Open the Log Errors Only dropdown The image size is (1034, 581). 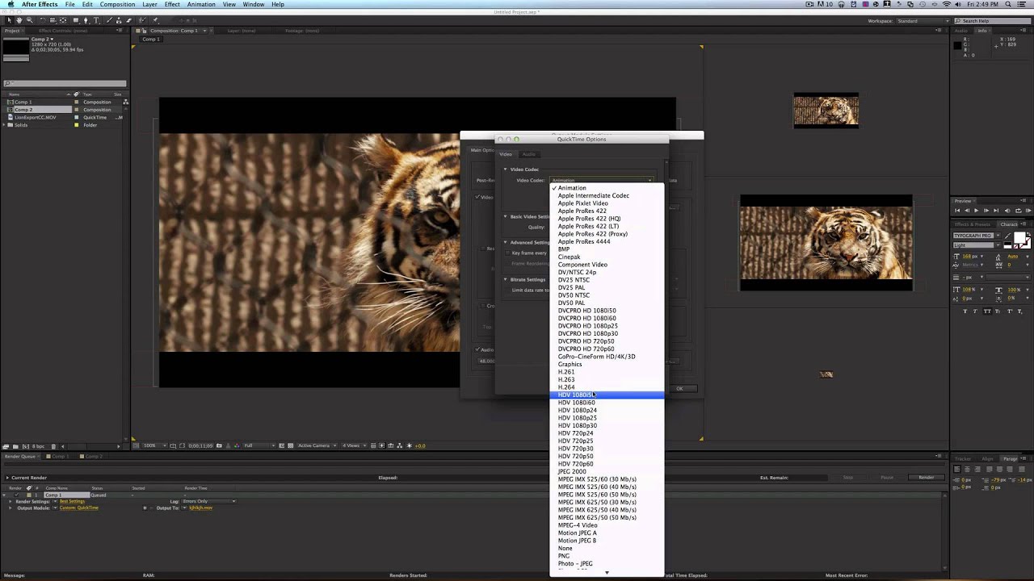(x=208, y=501)
